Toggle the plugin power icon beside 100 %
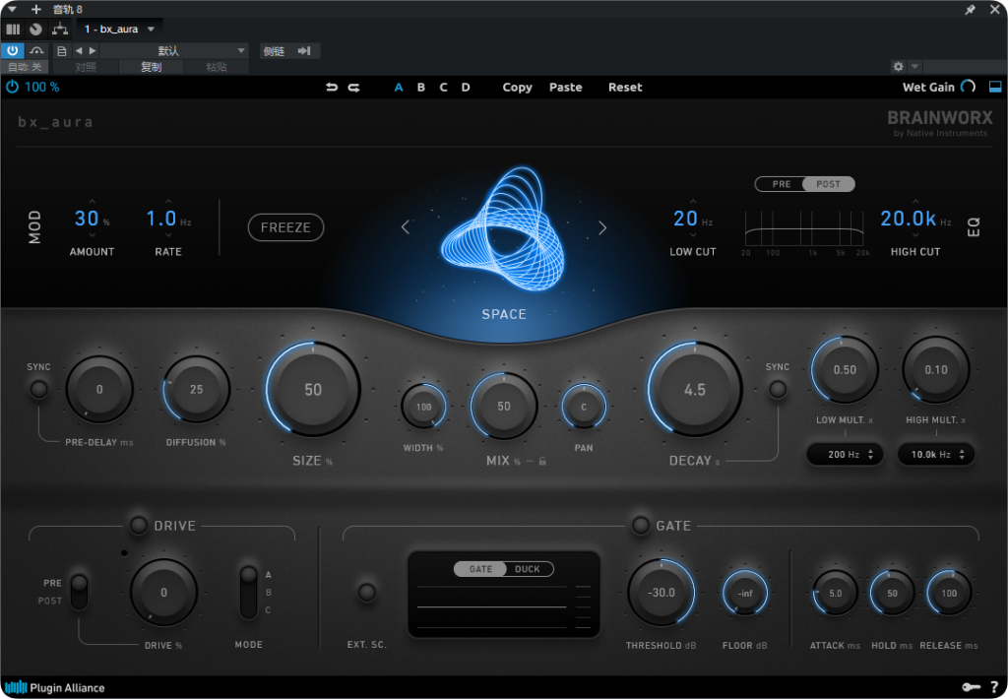The width and height of the screenshot is (1008, 699). (12, 87)
